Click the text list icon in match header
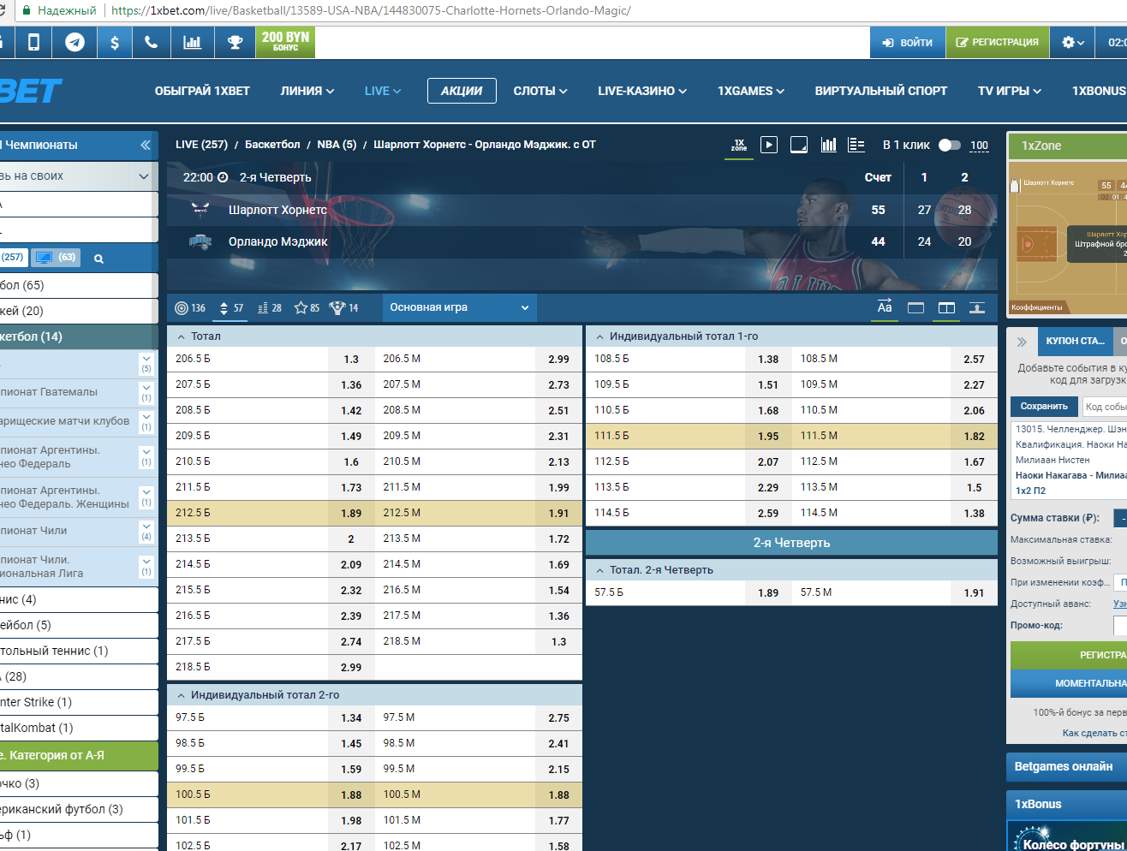1127x851 pixels. click(x=856, y=145)
